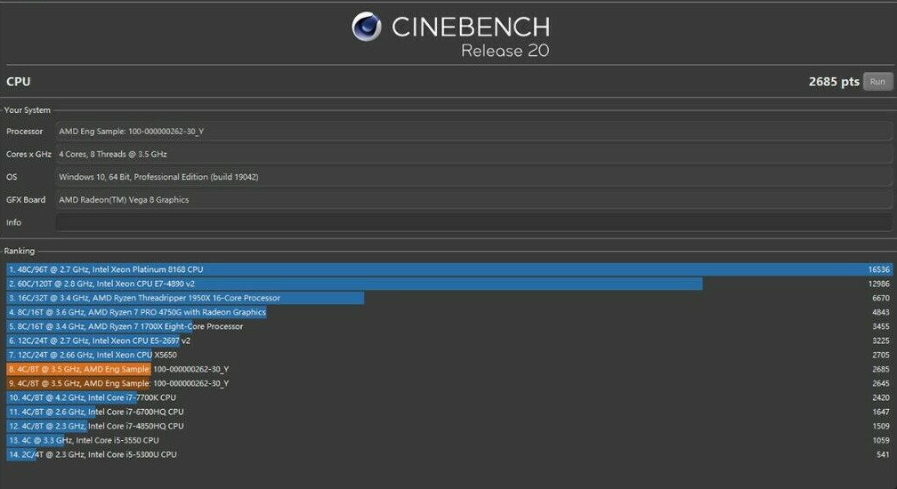Screen dimensions: 897x489
Task: Select the Core i7-6700HQ ranking entry
Action: point(449,412)
